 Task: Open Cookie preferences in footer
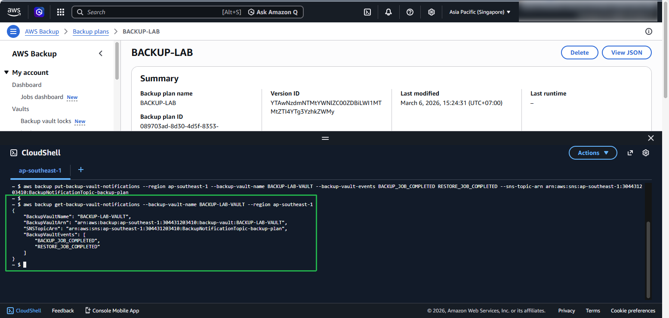pyautogui.click(x=633, y=310)
